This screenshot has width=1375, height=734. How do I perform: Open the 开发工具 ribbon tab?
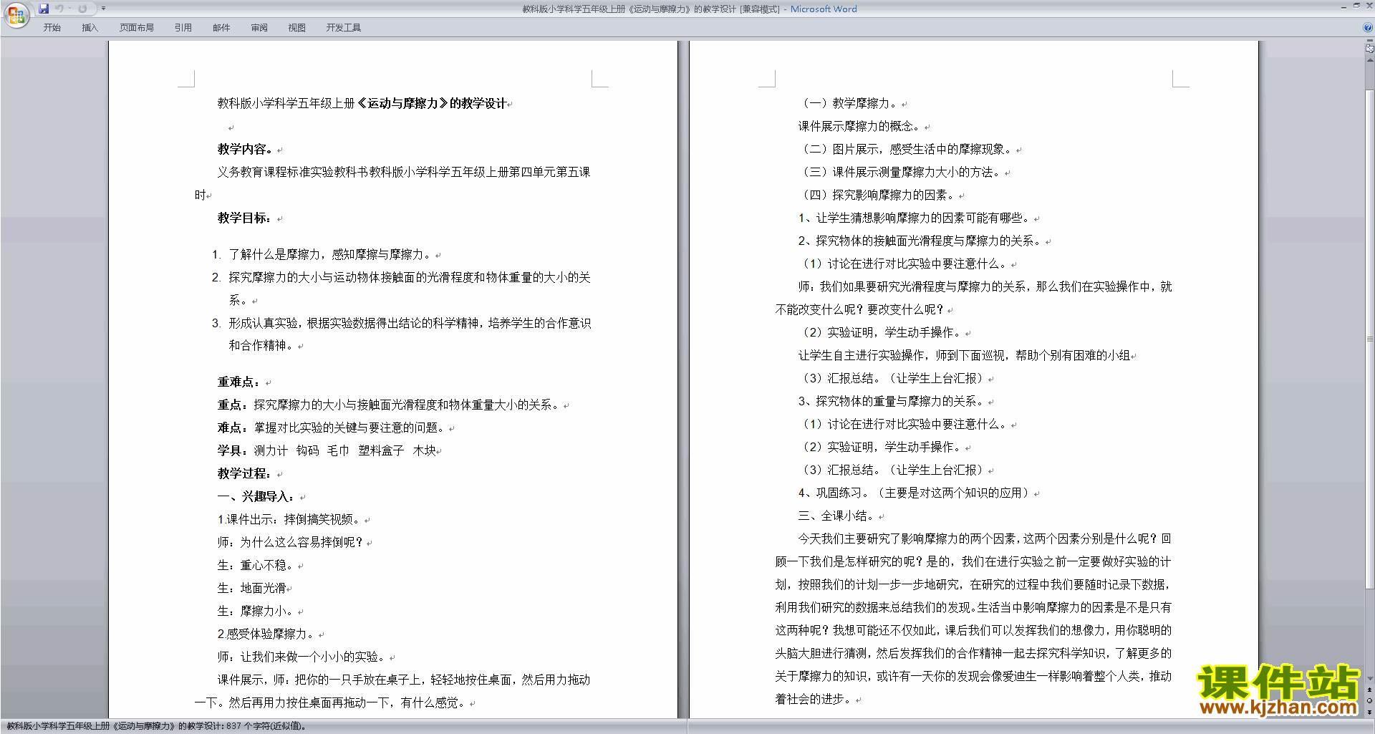tap(344, 28)
